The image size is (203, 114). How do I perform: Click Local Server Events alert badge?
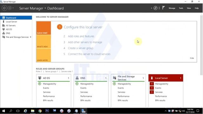point(152,88)
